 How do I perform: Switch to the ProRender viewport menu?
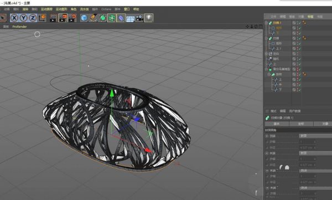19,27
